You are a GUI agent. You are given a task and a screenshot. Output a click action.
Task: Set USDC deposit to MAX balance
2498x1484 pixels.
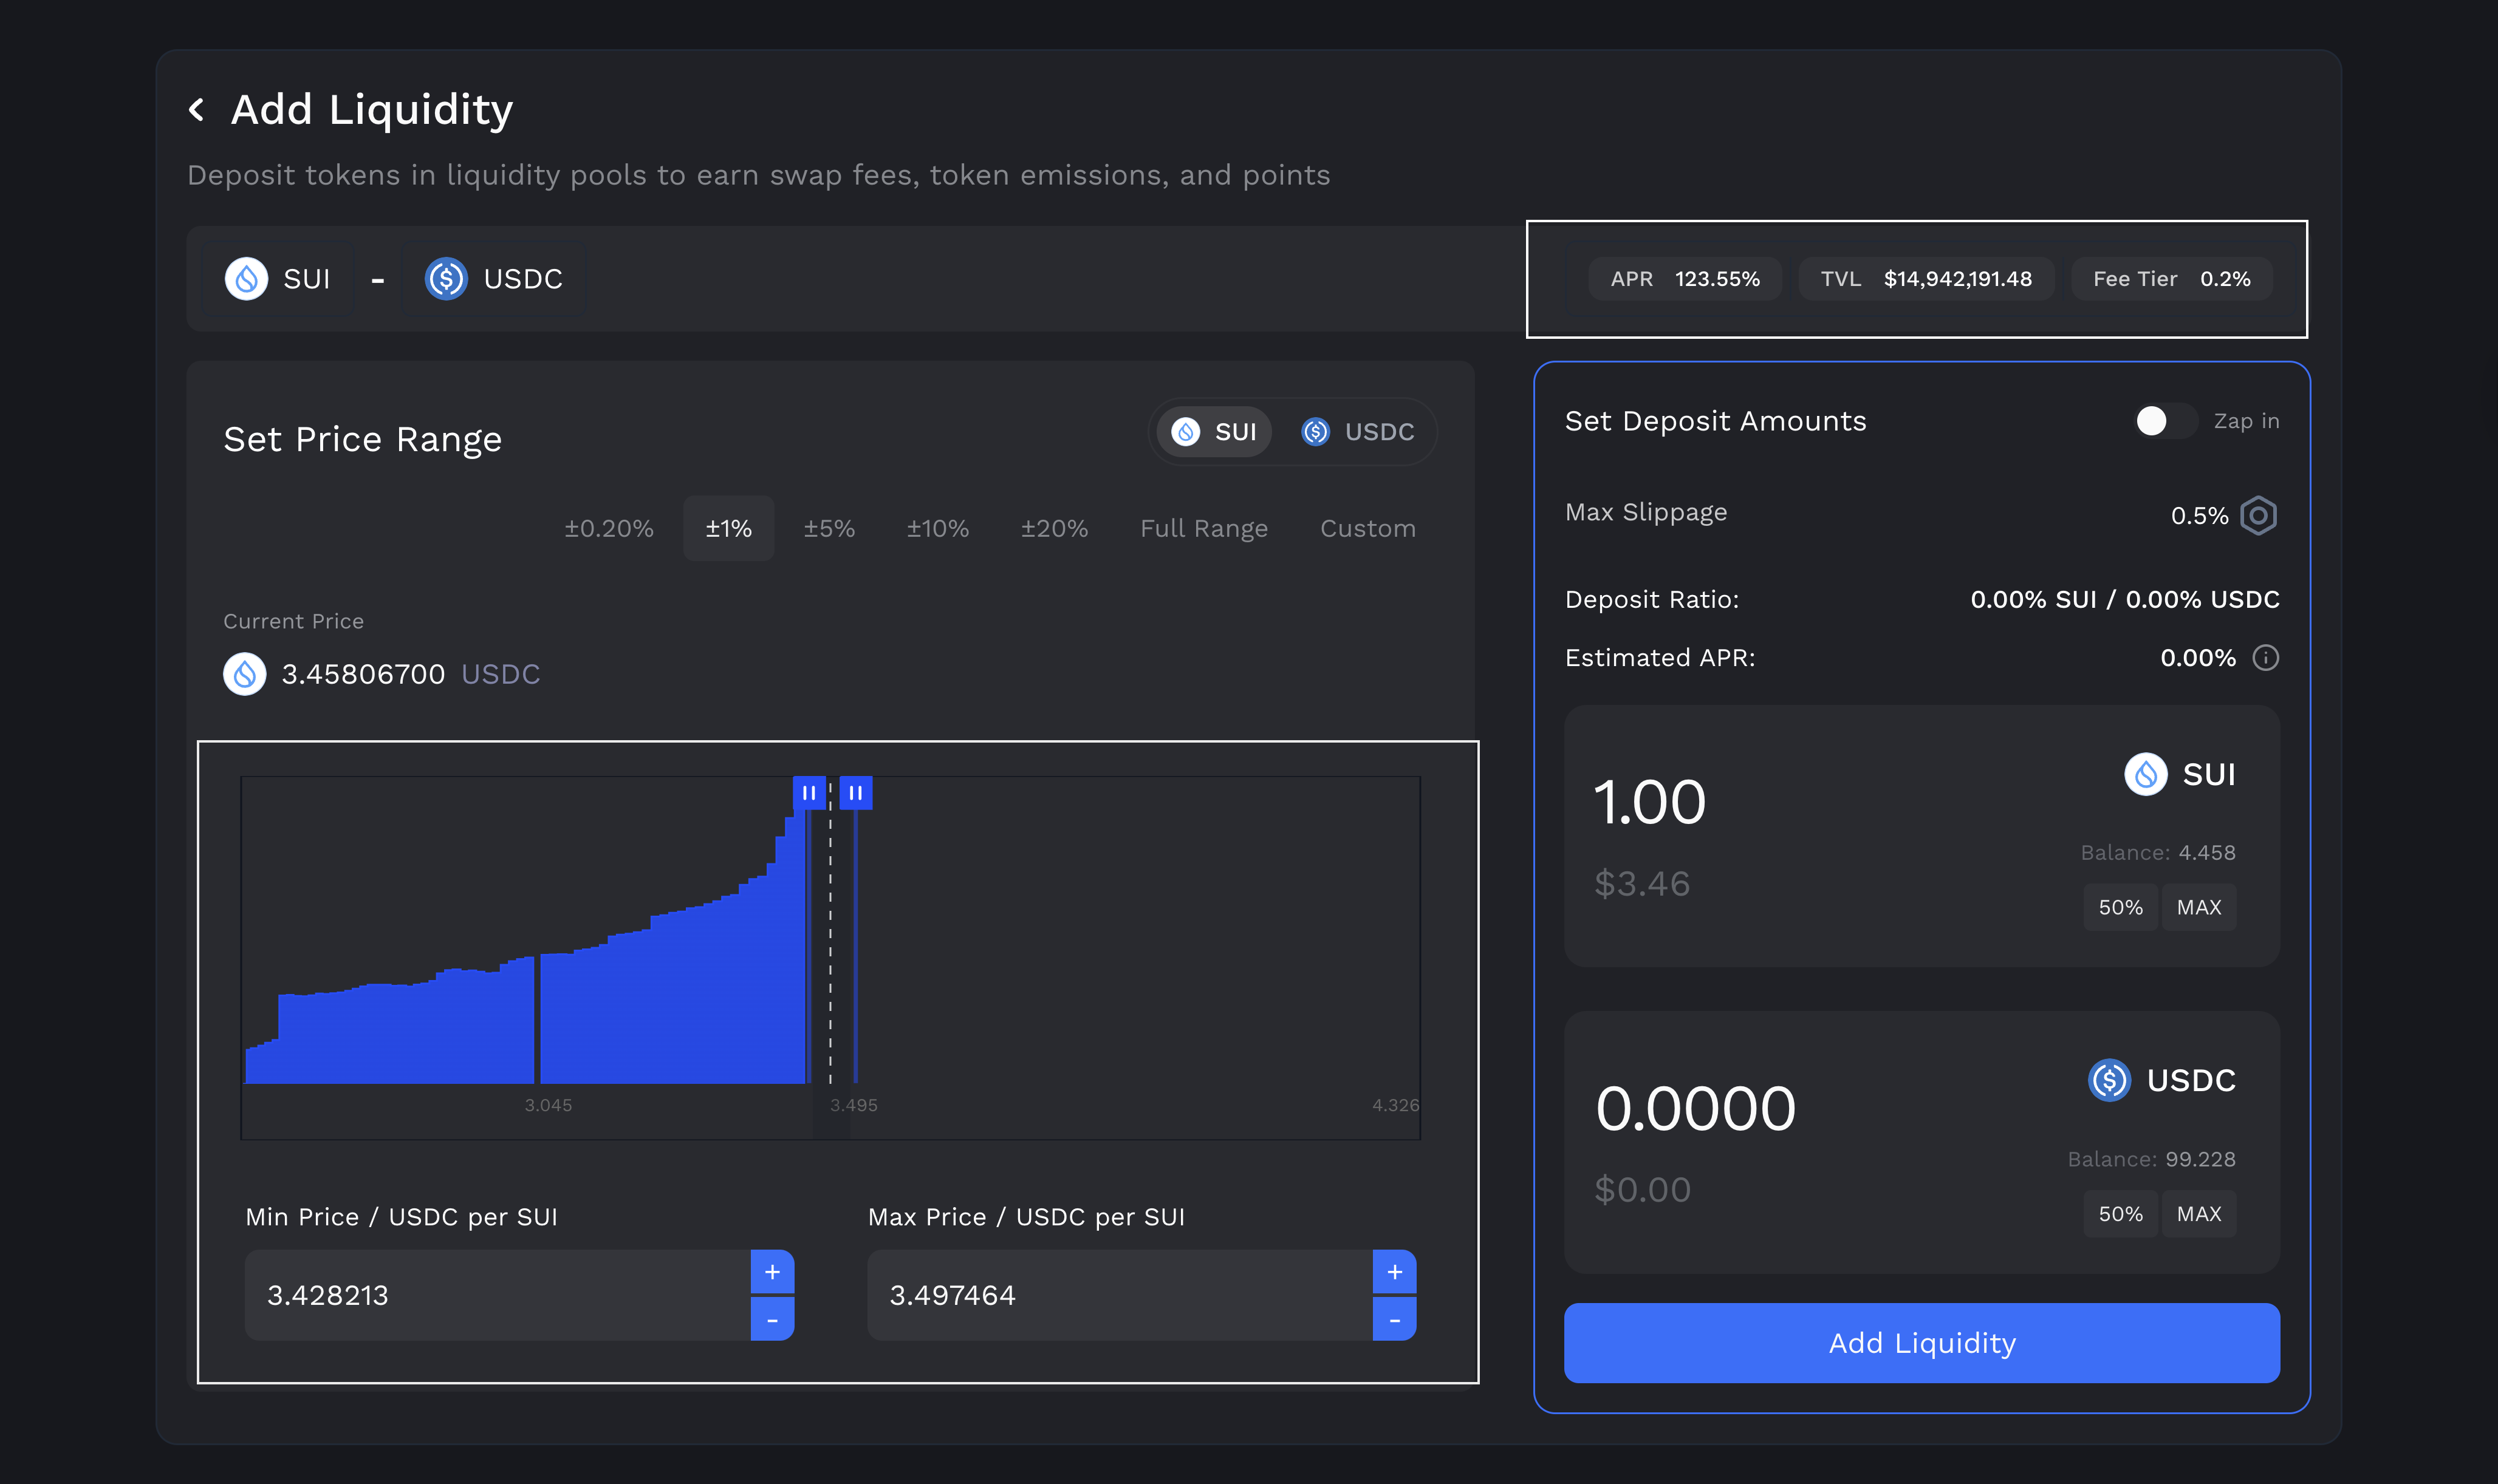(2199, 1214)
